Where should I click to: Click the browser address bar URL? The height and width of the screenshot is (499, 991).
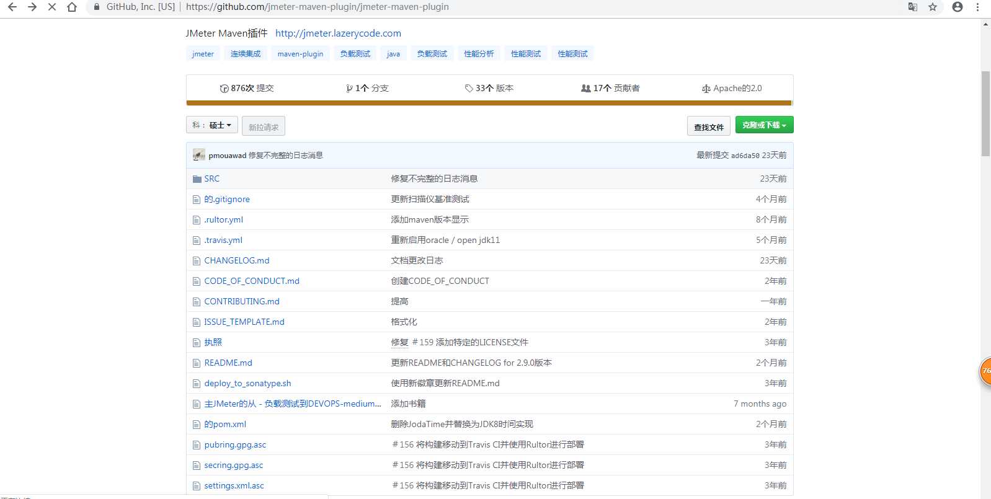point(318,7)
